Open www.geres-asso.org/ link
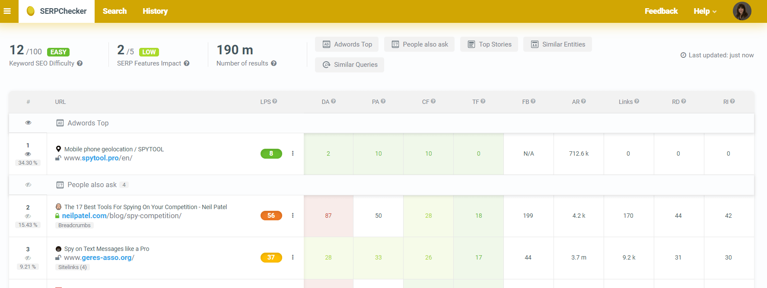Image resolution: width=767 pixels, height=288 pixels. coord(99,257)
